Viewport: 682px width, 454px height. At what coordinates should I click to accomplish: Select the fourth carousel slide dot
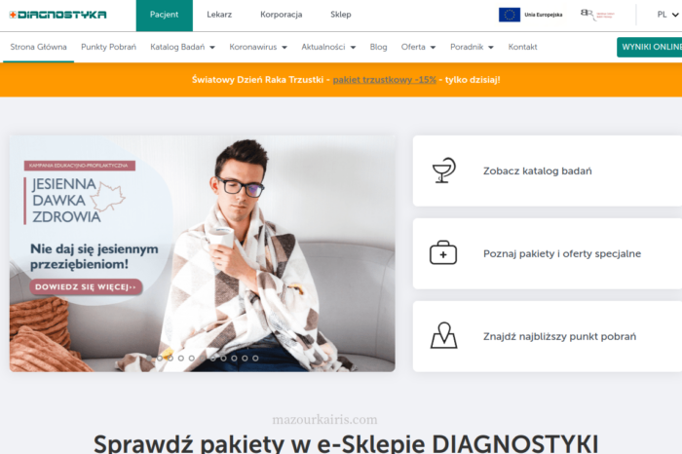(181, 358)
